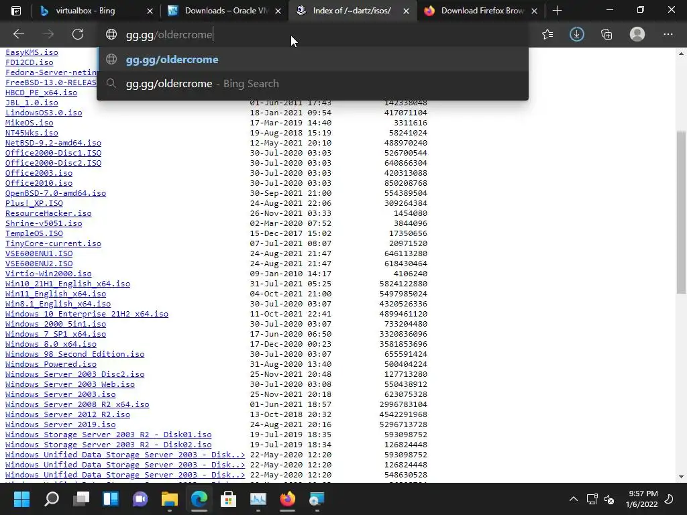Click Office2010.iso link

[x=39, y=183]
